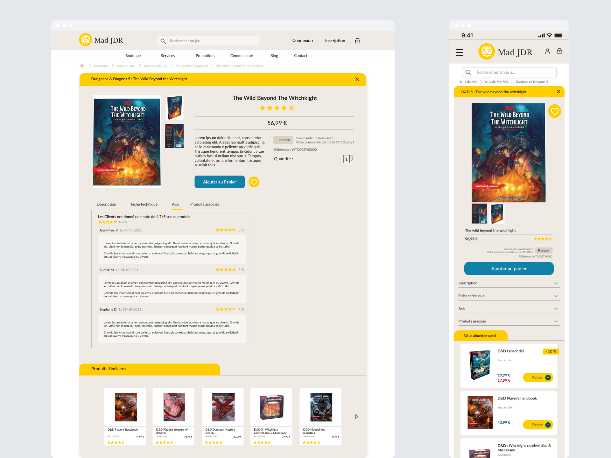Image resolution: width=611 pixels, height=458 pixels.
Task: Click the product star rating under desktop title
Action: 277,108
